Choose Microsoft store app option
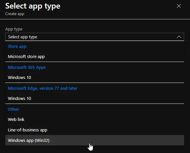The width and height of the screenshot is (190, 153). pos(95,57)
